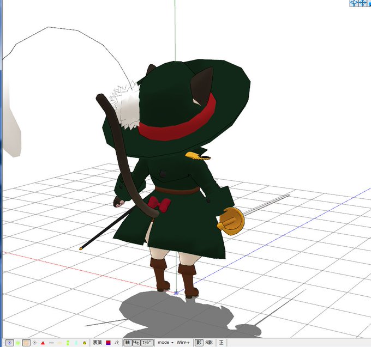Screen dimensions: 371x347
Task: Toggle the small grey circle joint icon
Action: click(34, 343)
